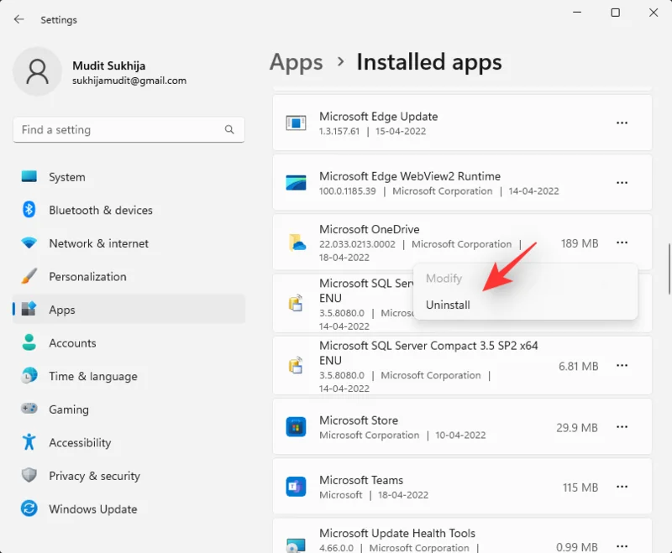Open Gaming settings from the sidebar
The height and width of the screenshot is (553, 672).
tap(68, 410)
